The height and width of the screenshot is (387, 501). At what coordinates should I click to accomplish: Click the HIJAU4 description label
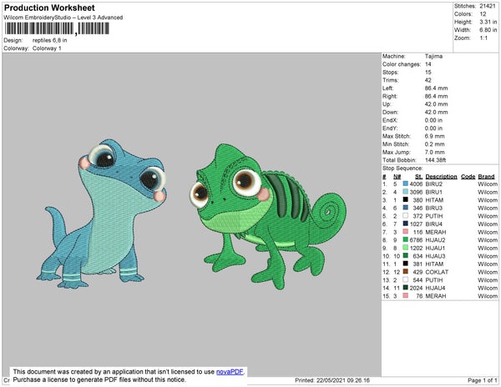pyautogui.click(x=435, y=288)
